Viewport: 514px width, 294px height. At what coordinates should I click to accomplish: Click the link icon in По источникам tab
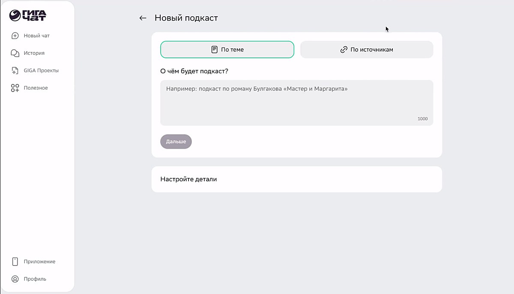tap(344, 49)
